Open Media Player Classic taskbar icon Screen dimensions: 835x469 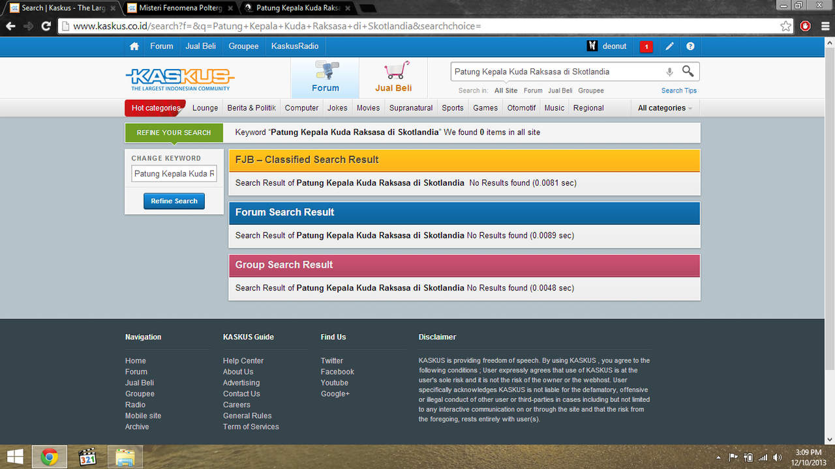pyautogui.click(x=87, y=457)
